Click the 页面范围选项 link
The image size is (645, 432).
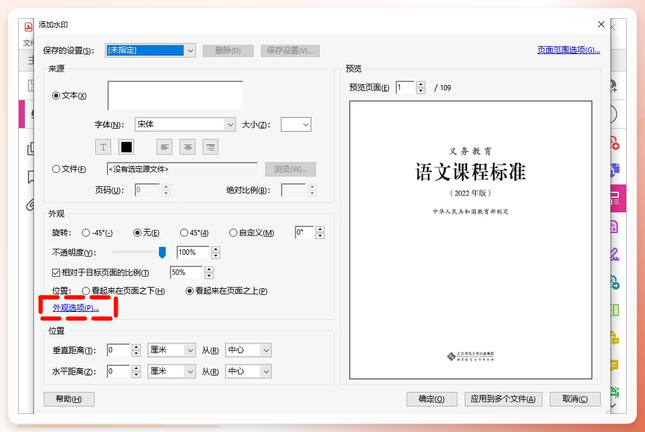click(569, 50)
